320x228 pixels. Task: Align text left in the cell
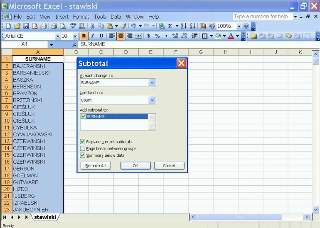[x=112, y=36]
